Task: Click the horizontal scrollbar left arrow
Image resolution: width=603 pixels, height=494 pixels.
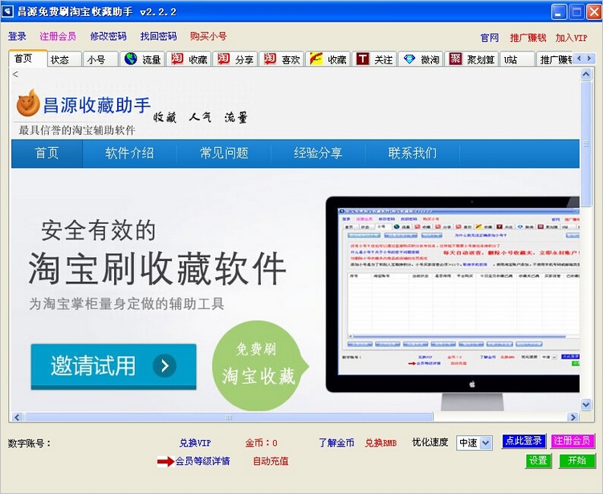Action: 17,417
